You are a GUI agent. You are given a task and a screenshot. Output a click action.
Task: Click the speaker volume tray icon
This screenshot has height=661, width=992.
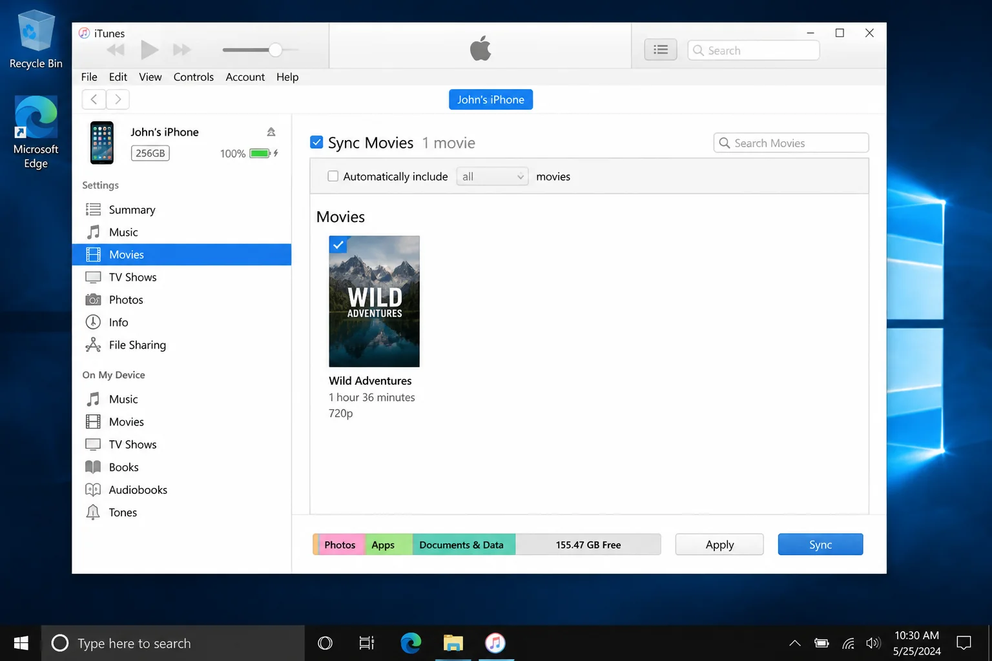pyautogui.click(x=873, y=643)
